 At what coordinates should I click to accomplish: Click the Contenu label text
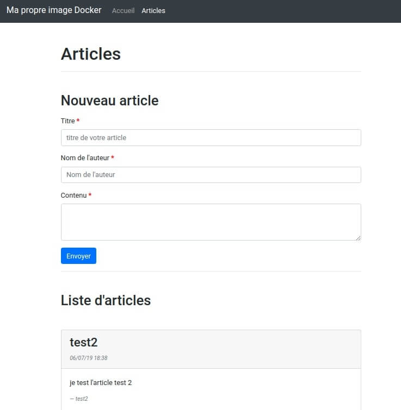point(73,195)
